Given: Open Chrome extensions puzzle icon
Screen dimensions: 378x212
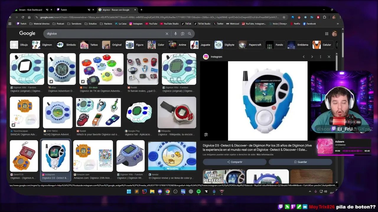Looking at the screenshot, I should (x=325, y=17).
